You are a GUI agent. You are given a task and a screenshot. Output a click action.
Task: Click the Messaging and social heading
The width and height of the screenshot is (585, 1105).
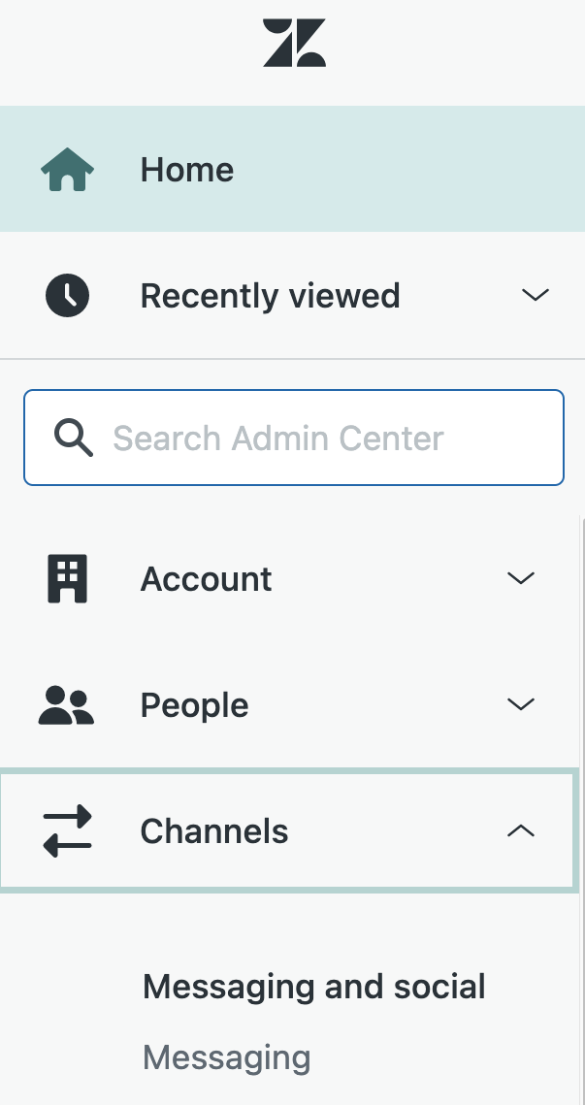[313, 987]
